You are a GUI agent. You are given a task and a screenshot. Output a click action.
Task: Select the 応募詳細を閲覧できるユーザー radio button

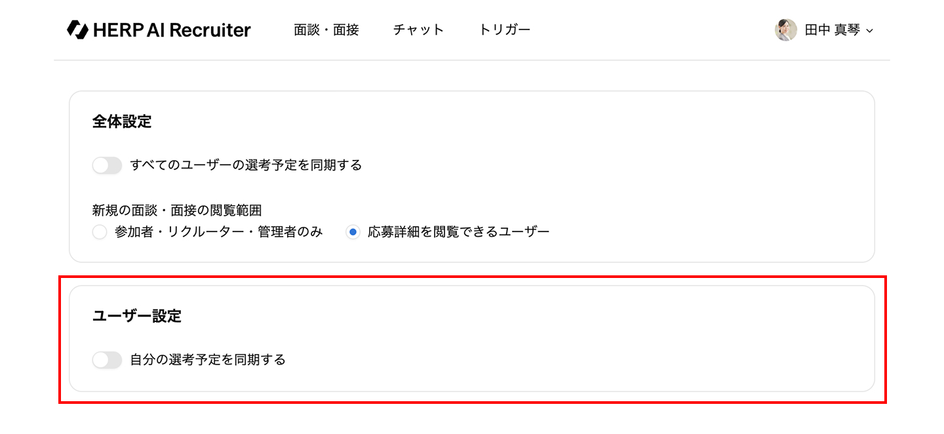point(353,232)
